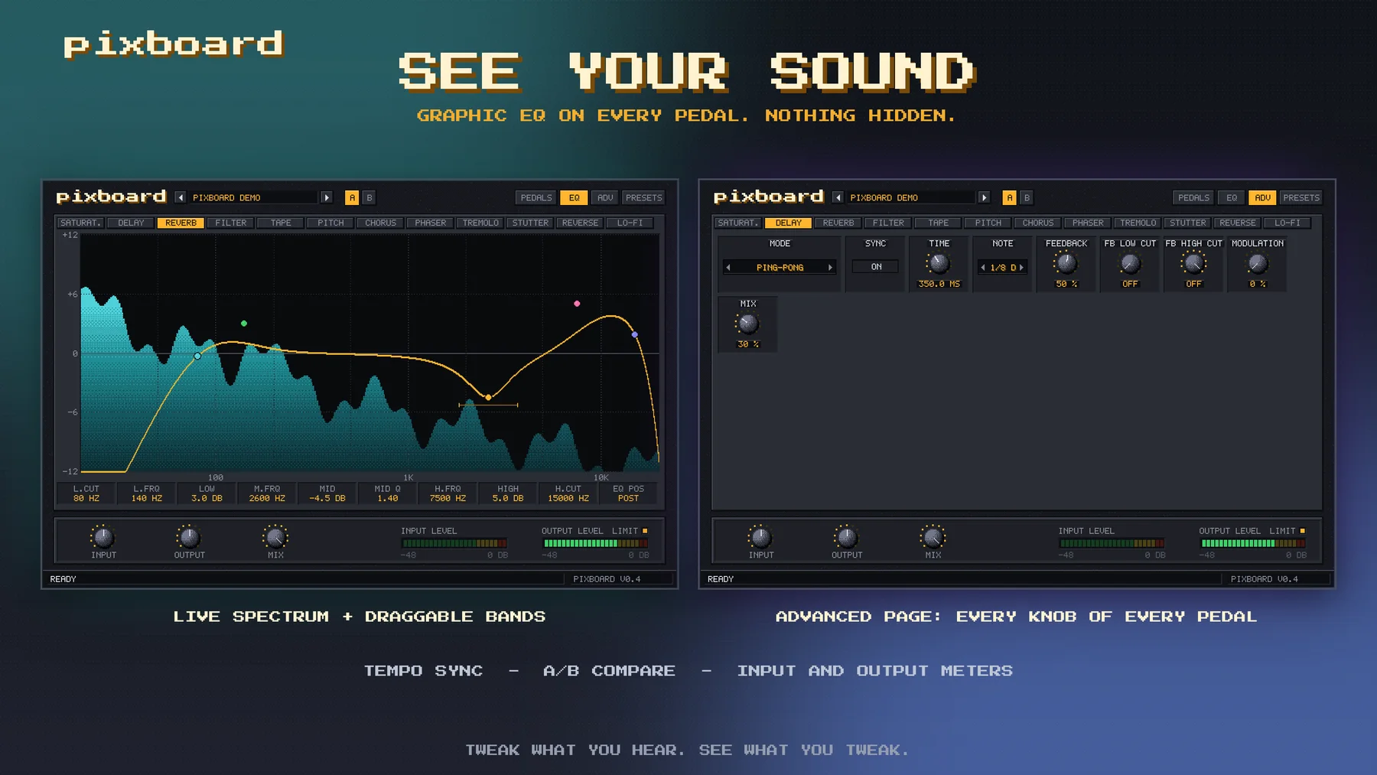Switch to slot B in the delay window
The height and width of the screenshot is (775, 1377).
[x=1027, y=197]
